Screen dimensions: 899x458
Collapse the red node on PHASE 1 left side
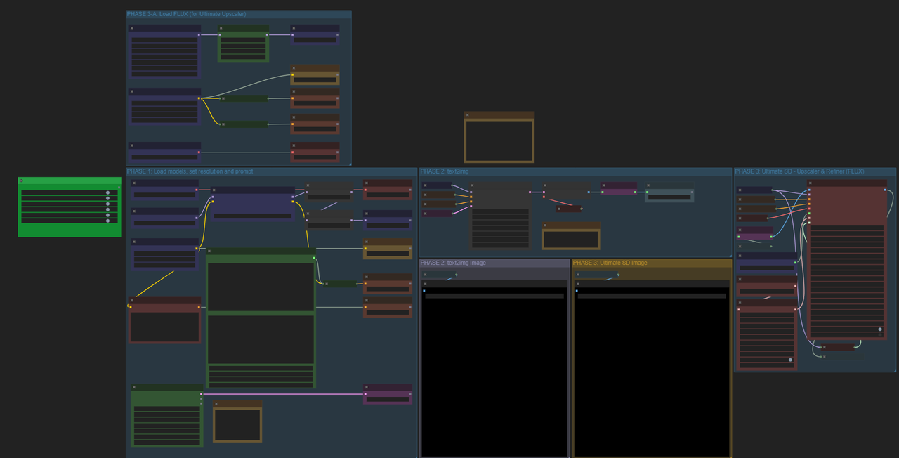tap(132, 300)
